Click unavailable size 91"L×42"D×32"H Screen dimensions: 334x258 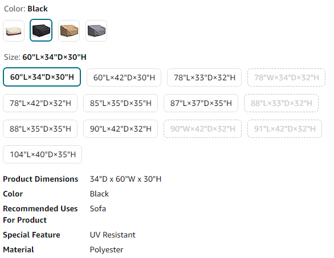(284, 129)
